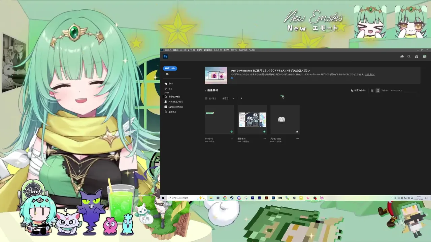Viewport: 431px width, 242px height.
Task: Open the フィルター(T) menu
Action: point(218,50)
